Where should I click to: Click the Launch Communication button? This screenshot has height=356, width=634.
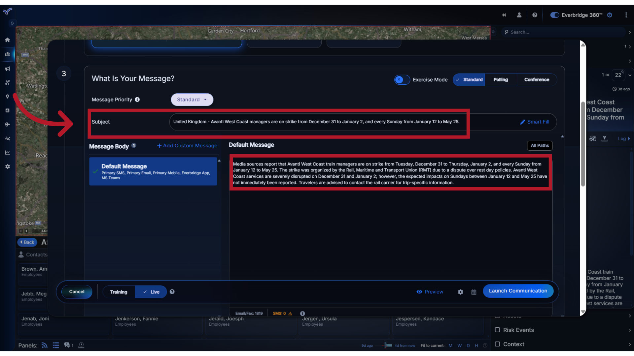tap(518, 290)
